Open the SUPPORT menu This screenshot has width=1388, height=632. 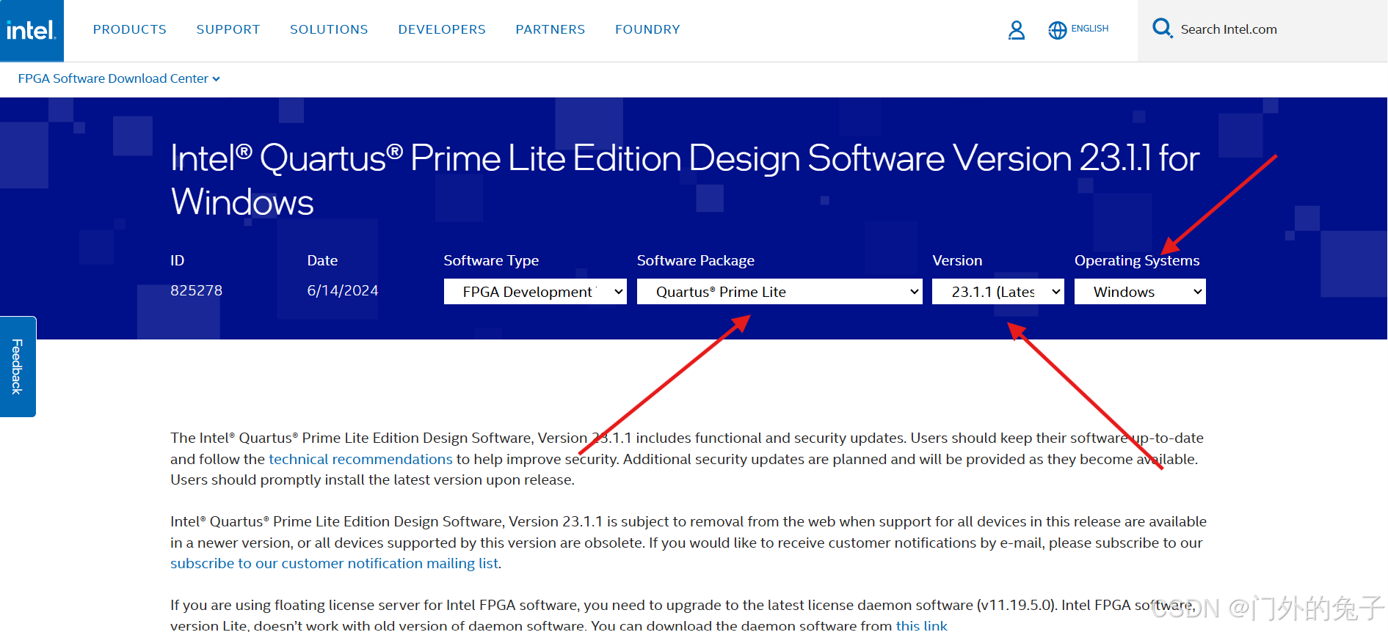tap(228, 29)
